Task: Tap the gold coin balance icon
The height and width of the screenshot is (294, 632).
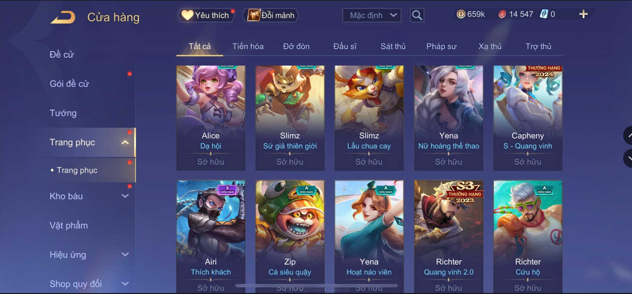Action: (461, 14)
